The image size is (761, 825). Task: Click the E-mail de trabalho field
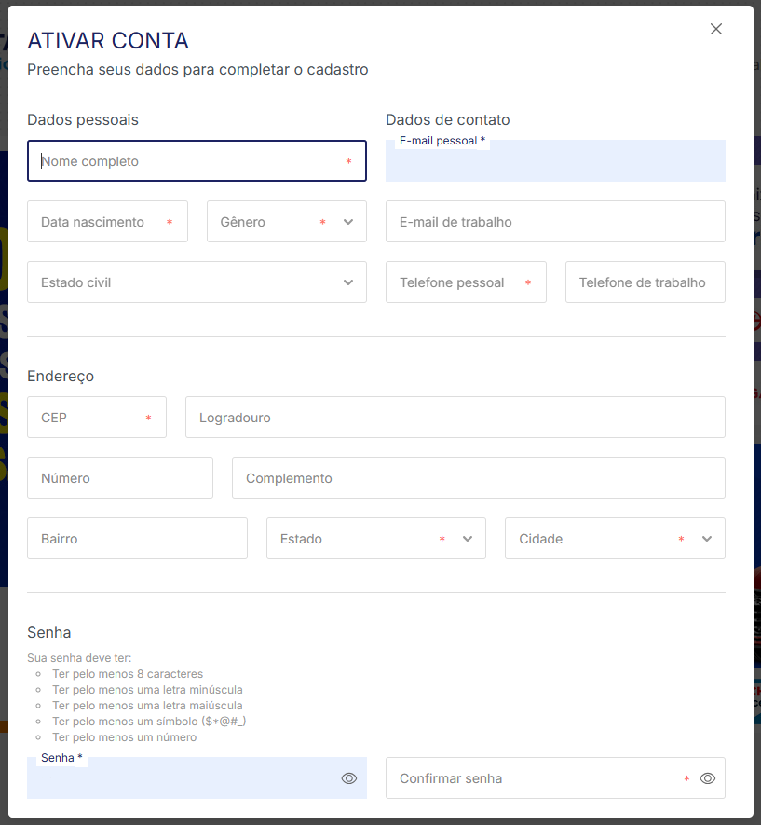point(555,222)
